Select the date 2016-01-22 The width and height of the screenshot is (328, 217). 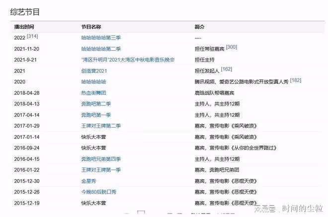tap(27, 170)
